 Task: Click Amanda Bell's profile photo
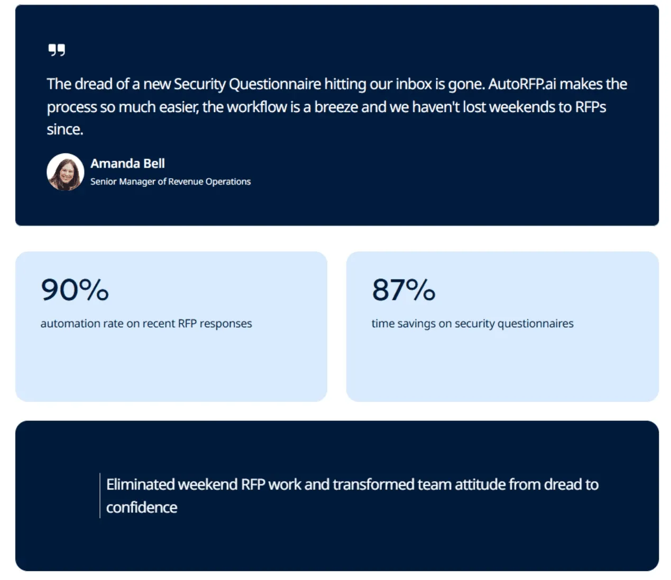[66, 172]
